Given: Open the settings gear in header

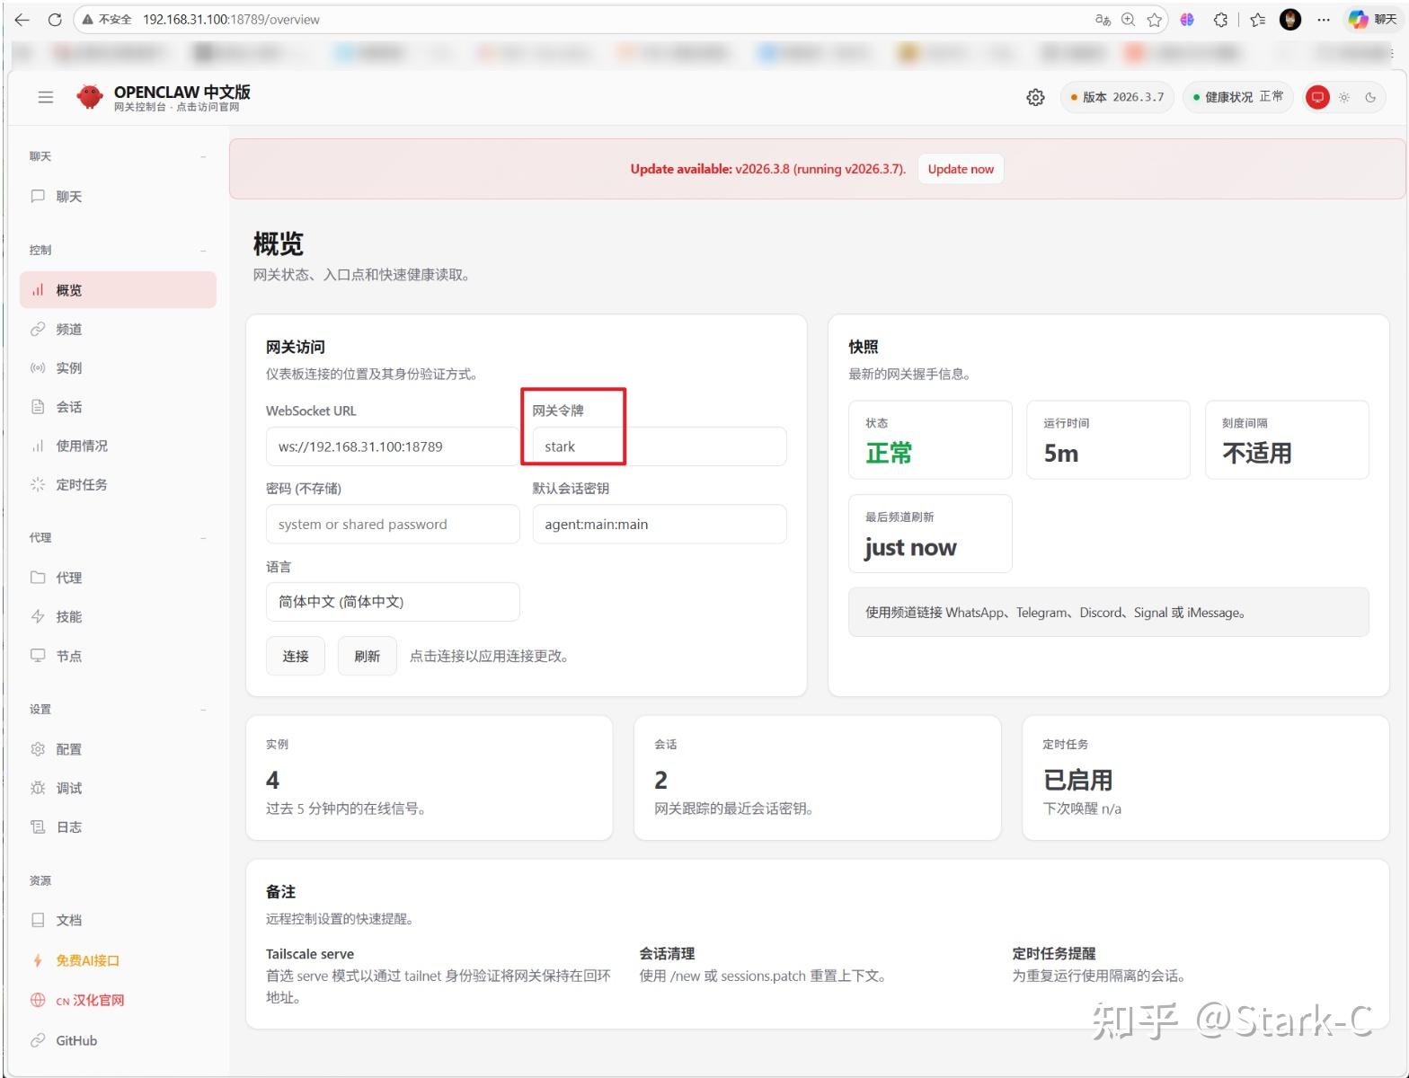Looking at the screenshot, I should [1035, 97].
